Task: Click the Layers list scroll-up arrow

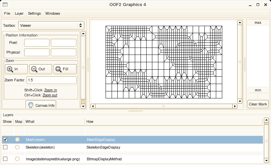Action: pos(267,120)
